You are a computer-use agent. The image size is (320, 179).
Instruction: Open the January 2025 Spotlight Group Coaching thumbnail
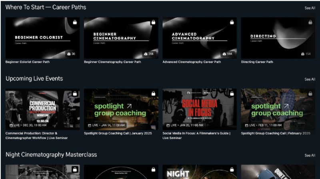[x=121, y=109]
